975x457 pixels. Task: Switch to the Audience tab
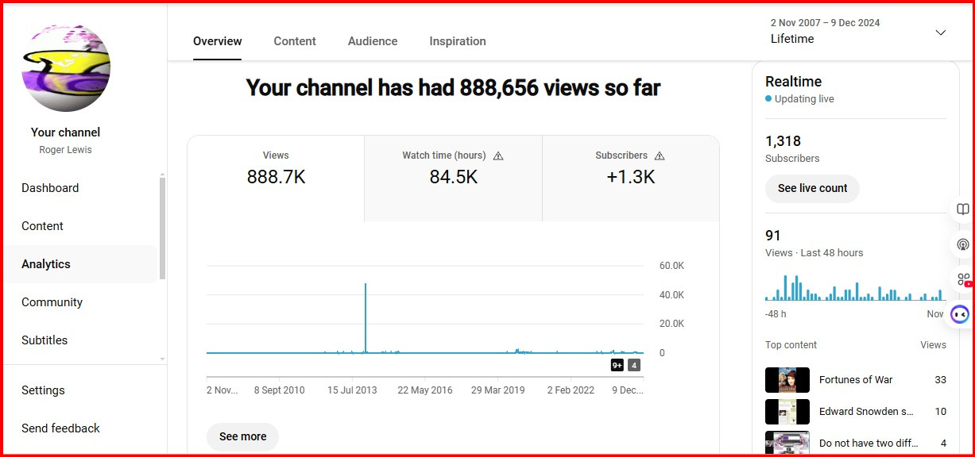click(x=373, y=41)
